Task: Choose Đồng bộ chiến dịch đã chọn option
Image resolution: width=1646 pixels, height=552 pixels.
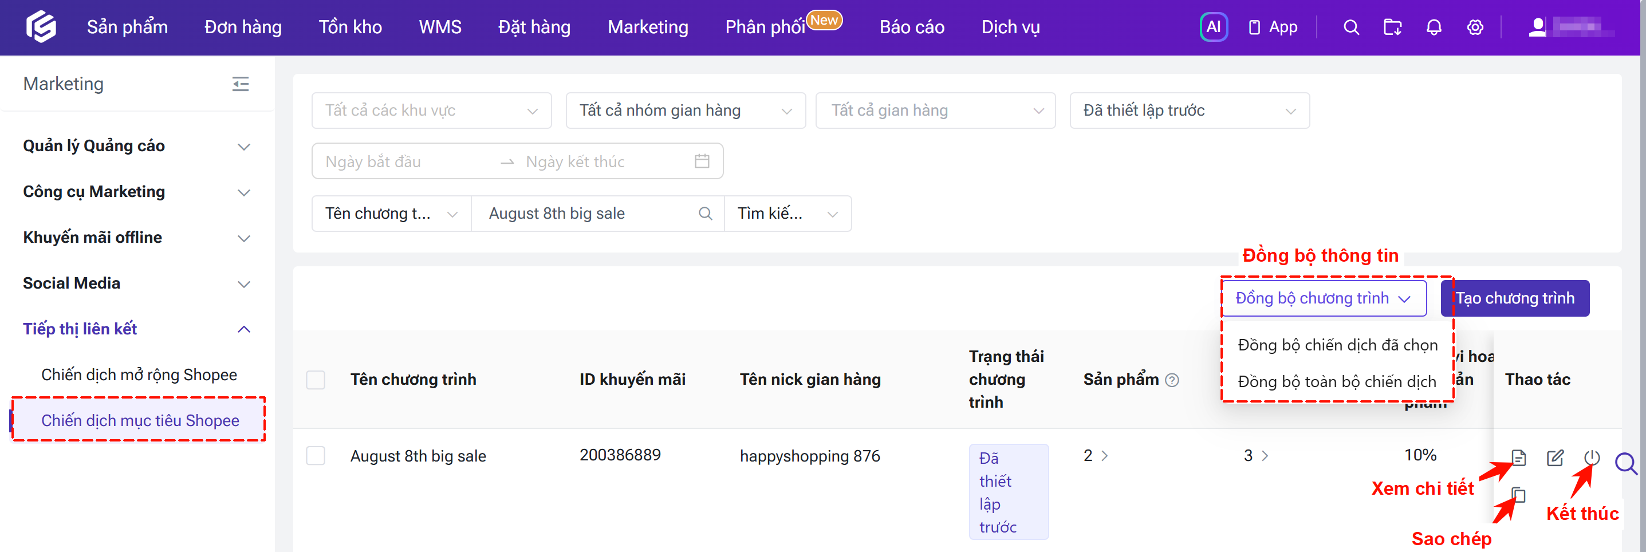Action: (x=1337, y=345)
